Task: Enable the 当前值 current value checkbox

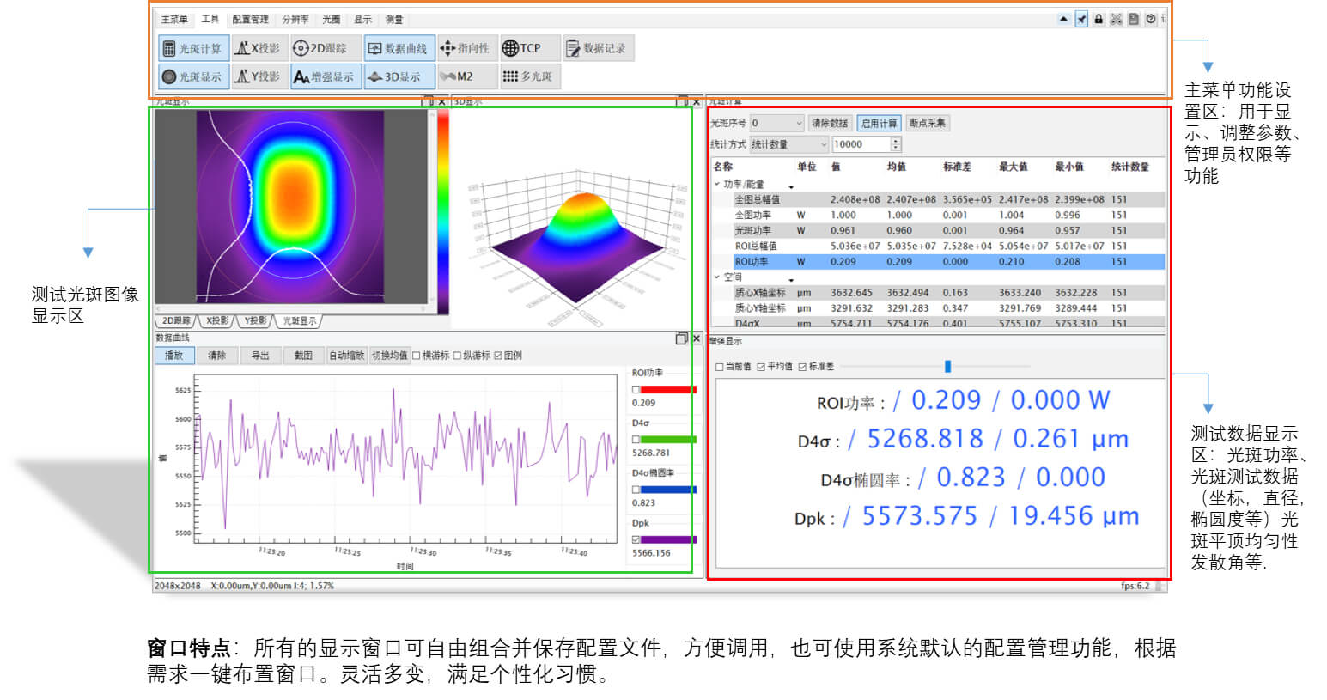Action: click(720, 367)
